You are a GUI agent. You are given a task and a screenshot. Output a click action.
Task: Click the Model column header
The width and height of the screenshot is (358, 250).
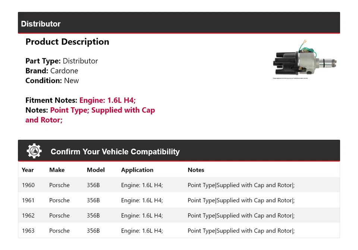(x=96, y=170)
